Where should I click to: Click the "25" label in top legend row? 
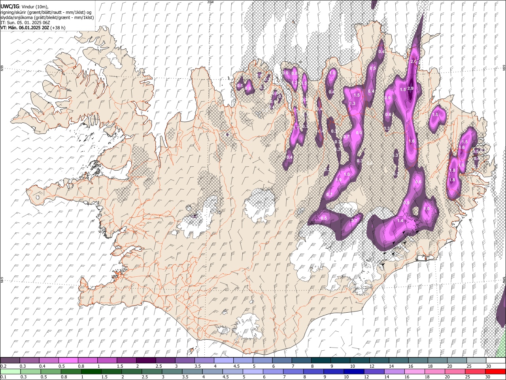click(x=470, y=366)
